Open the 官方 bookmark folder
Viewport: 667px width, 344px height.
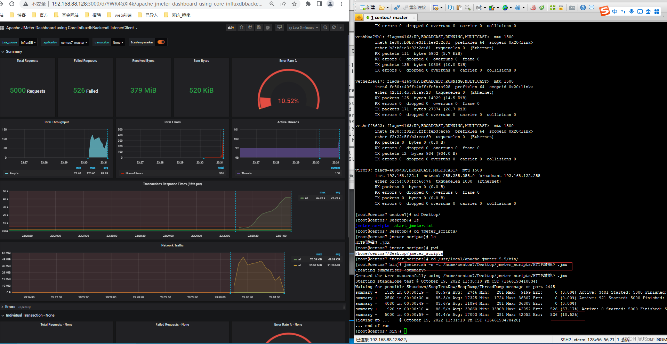point(40,15)
